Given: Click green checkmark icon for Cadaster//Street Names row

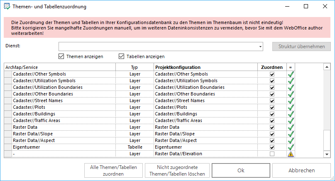Looking at the screenshot, I should pyautogui.click(x=291, y=100).
